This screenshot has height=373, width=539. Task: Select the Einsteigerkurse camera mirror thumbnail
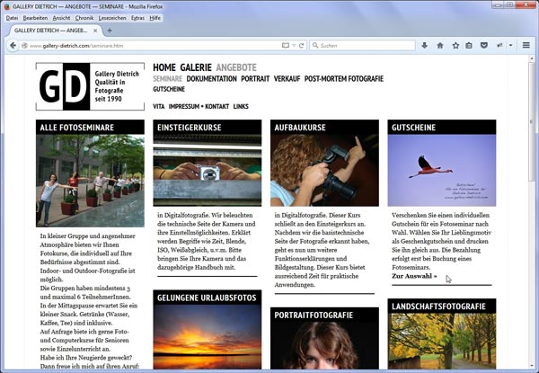tap(208, 171)
